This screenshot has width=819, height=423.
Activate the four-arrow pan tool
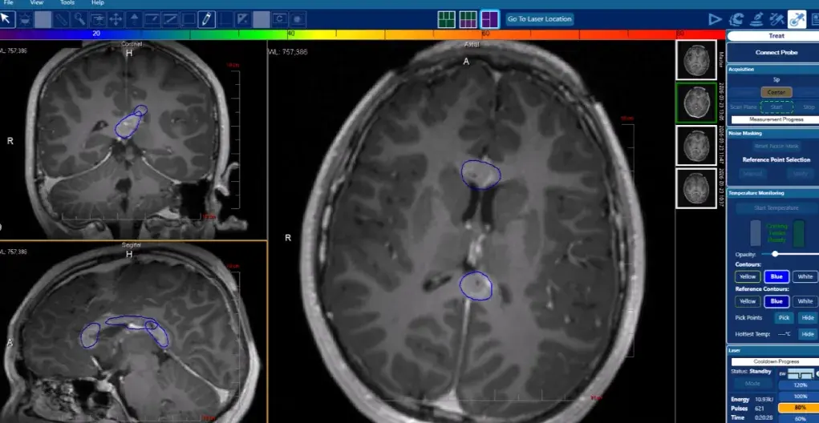[x=116, y=19]
